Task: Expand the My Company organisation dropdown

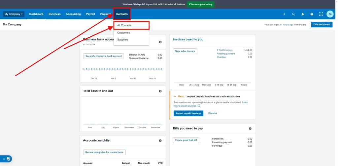Action: pos(14,14)
